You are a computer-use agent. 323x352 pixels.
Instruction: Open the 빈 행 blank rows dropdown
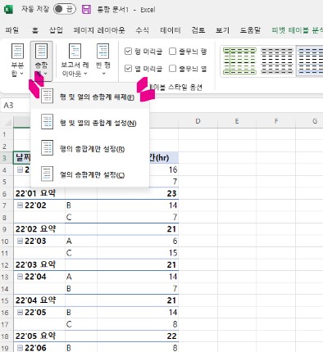coord(103,61)
